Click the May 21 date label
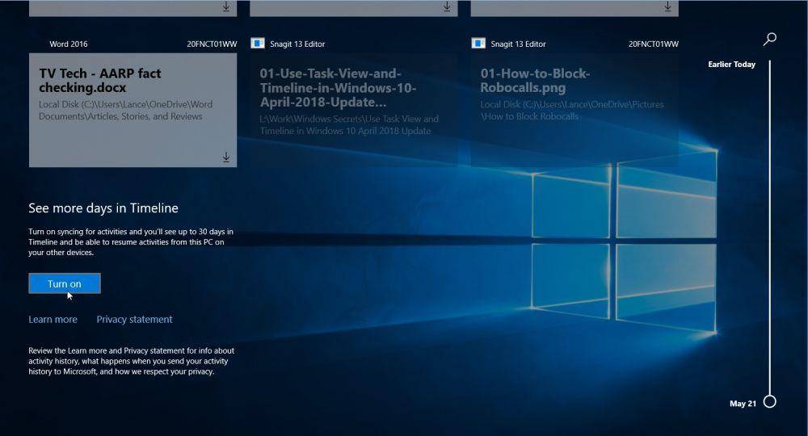 tap(743, 404)
